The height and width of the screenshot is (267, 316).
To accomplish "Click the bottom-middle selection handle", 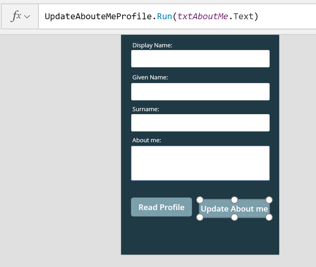I will coord(234,217).
